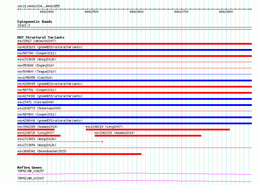The height and width of the screenshot is (185, 260).
Task: Open variant label esv3668341 (Besenbacher2015)
Action: 42,151
